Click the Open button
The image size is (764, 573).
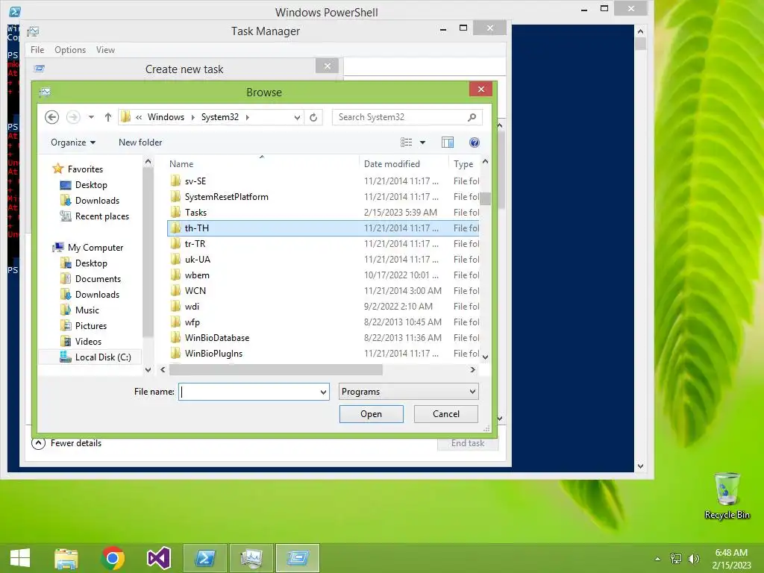(372, 413)
